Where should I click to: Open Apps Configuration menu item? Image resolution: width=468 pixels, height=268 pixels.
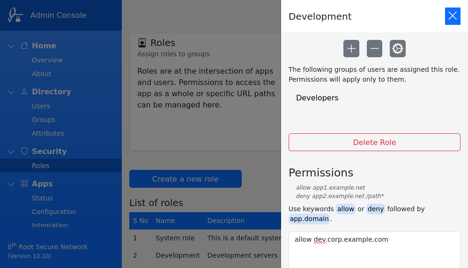[x=54, y=212]
